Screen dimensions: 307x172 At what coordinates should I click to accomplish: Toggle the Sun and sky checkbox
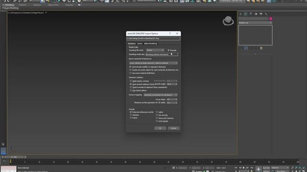pos(157,115)
